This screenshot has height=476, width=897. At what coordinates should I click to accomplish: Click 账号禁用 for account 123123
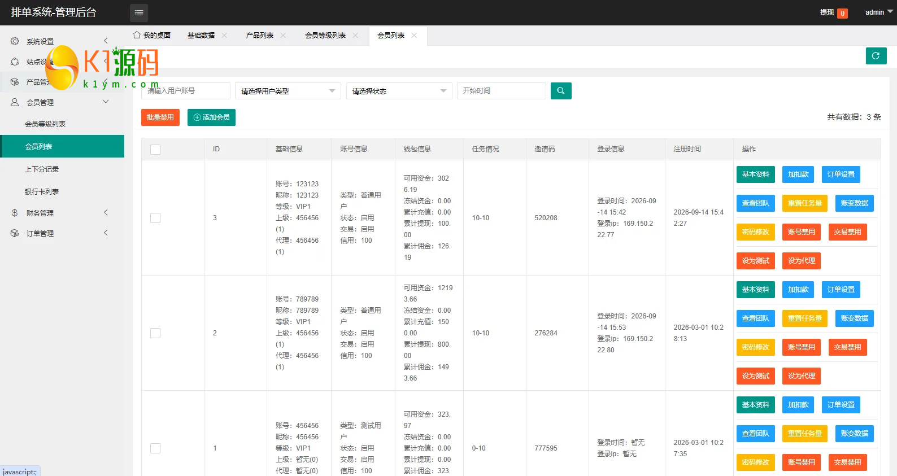[x=802, y=232]
